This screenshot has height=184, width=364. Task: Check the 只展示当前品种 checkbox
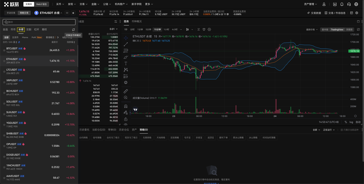pyautogui.click(x=342, y=130)
